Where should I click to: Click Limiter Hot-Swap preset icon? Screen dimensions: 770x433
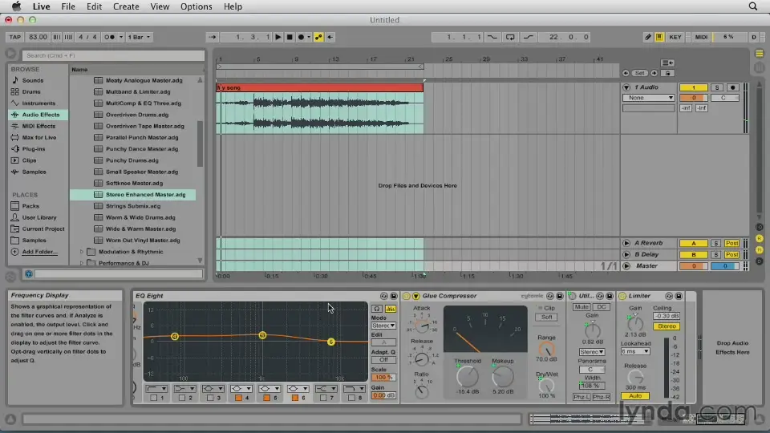669,296
